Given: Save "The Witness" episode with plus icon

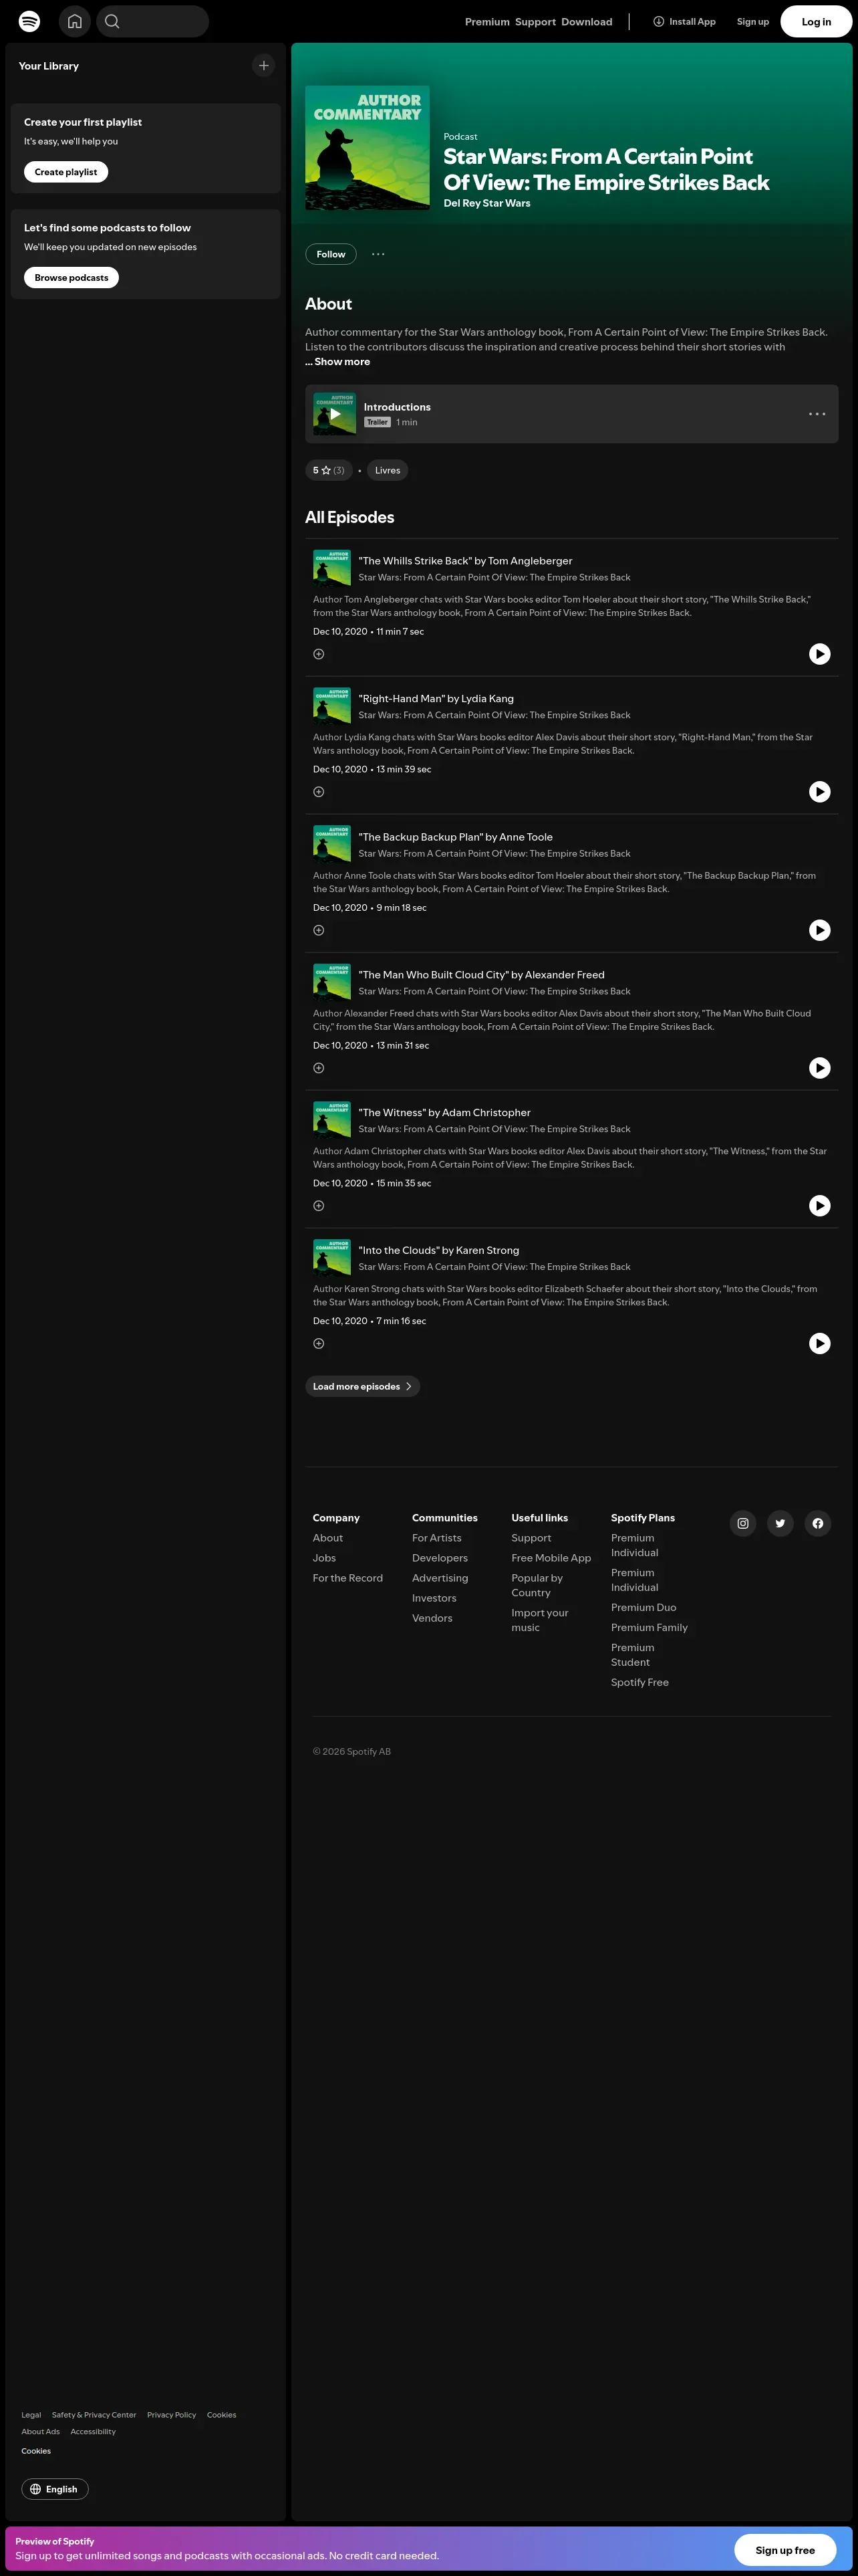Looking at the screenshot, I should tap(319, 1206).
